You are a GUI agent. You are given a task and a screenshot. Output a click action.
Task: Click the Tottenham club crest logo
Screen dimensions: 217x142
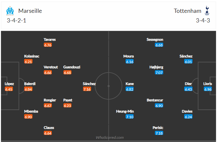point(207,11)
